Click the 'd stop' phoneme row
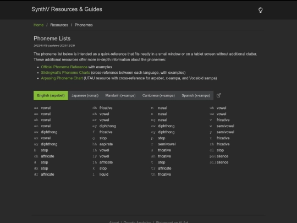This screenshot has height=223, width=297. (41, 162)
